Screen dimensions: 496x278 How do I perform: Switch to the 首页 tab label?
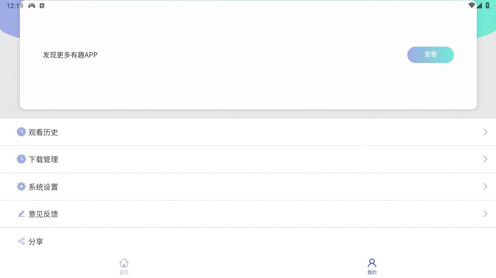pos(124,272)
